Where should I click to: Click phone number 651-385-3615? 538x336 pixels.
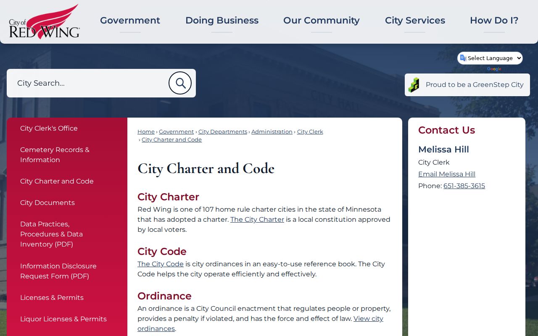click(464, 186)
